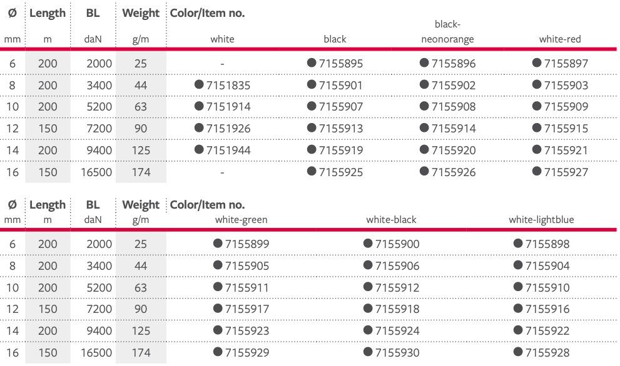Click item number 7155905
Screen dimensions: 620x366
click(247, 266)
